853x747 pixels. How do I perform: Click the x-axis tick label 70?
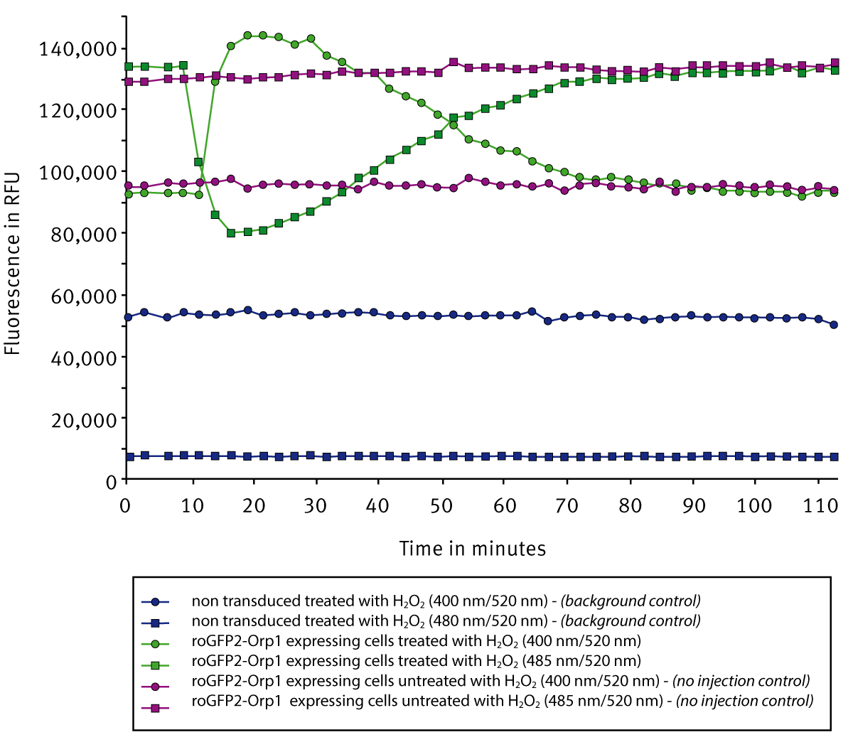click(567, 505)
